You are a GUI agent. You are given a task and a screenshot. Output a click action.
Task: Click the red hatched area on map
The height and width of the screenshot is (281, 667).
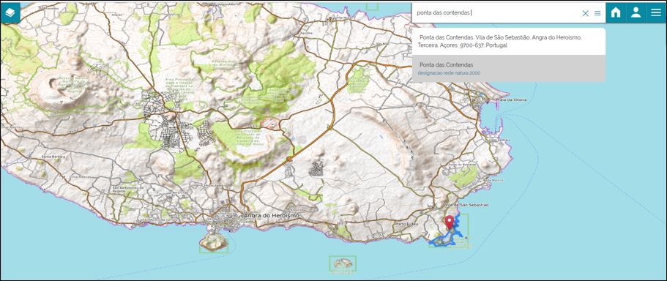[x=269, y=123]
